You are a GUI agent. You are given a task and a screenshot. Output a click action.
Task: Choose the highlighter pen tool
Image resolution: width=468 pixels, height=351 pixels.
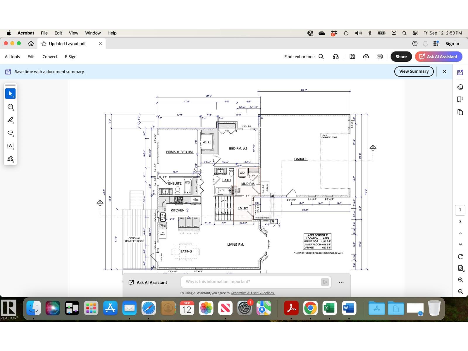[10, 120]
